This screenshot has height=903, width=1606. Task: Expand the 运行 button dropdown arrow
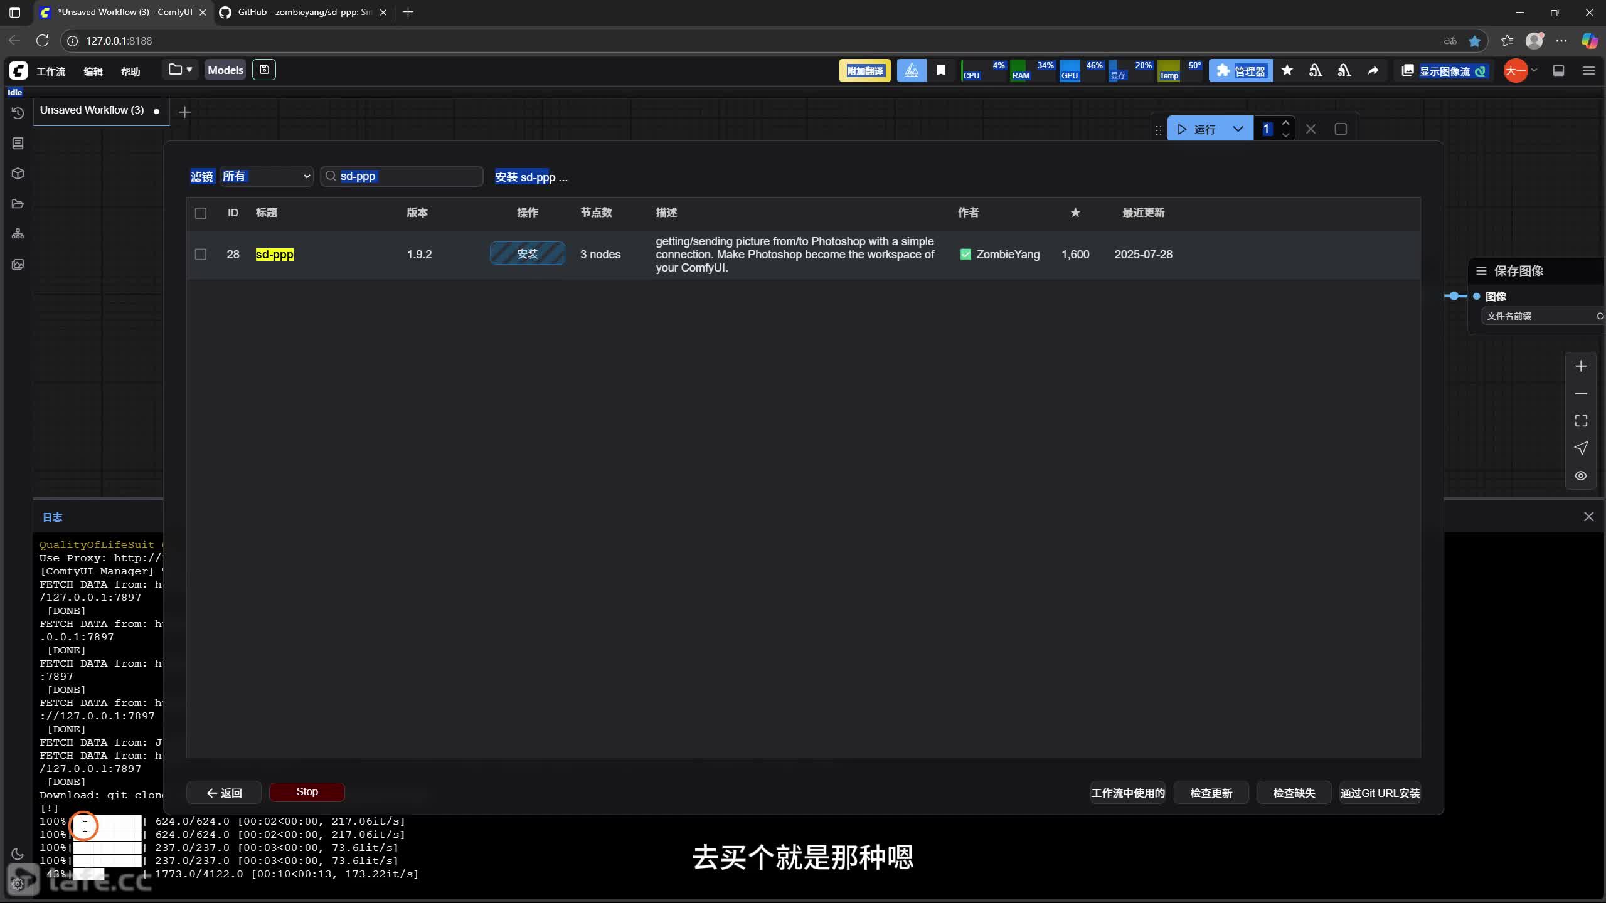pos(1238,129)
